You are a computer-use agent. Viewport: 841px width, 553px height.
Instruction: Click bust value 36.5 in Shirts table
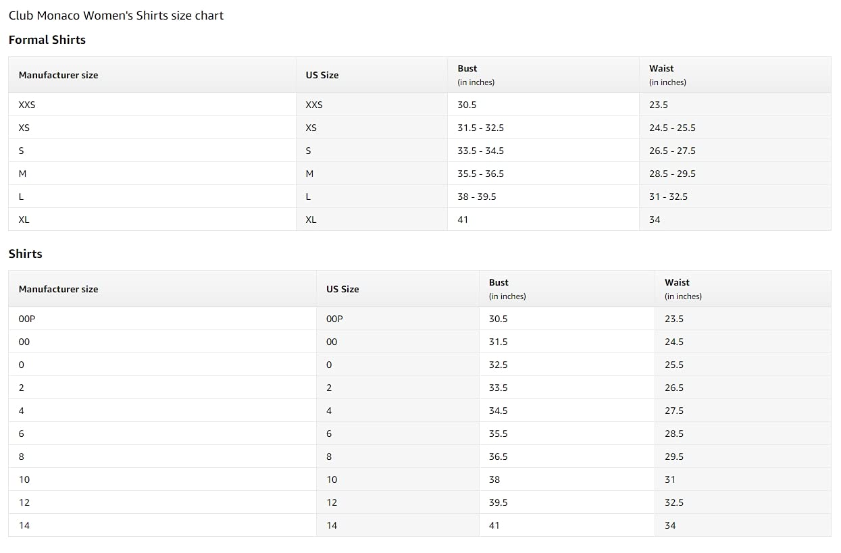coord(567,456)
